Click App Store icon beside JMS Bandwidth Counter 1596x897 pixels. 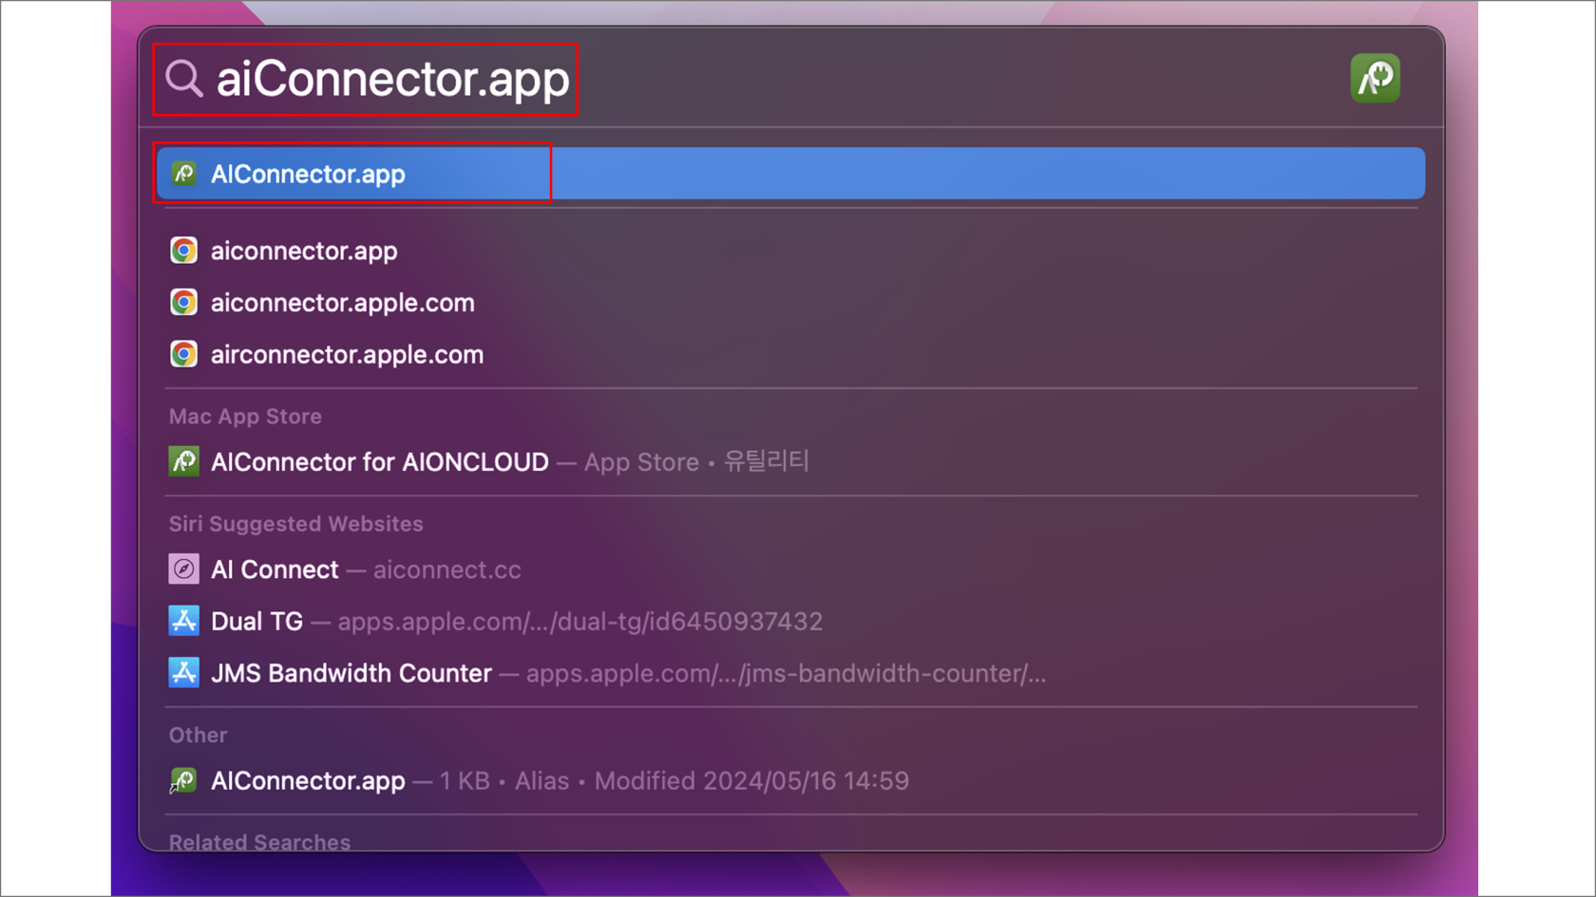point(184,673)
